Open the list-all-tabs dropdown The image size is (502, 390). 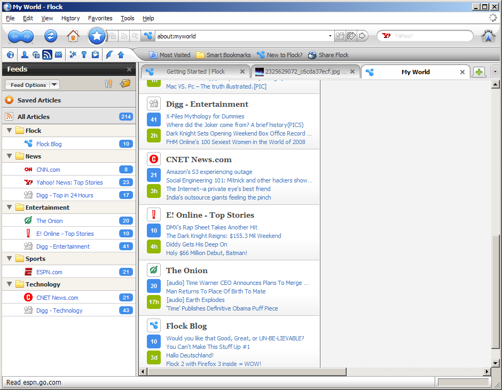pyautogui.click(x=495, y=71)
